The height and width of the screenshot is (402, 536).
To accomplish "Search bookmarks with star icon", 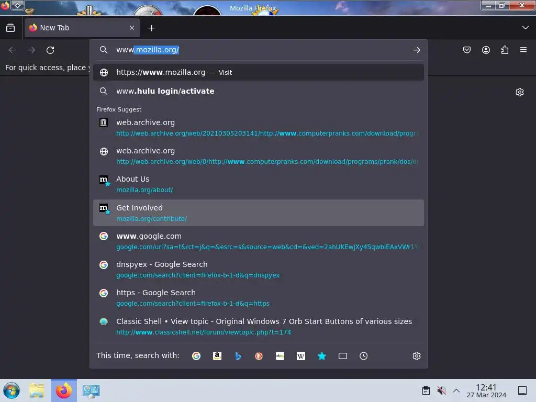I will coord(322,356).
